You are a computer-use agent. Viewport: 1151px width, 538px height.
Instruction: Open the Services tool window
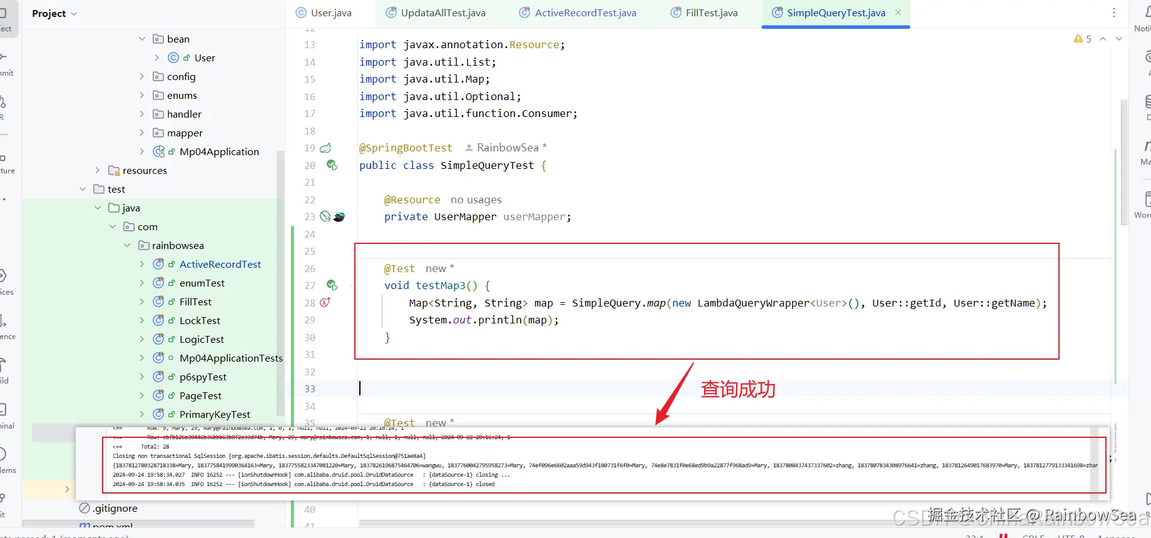point(6,283)
